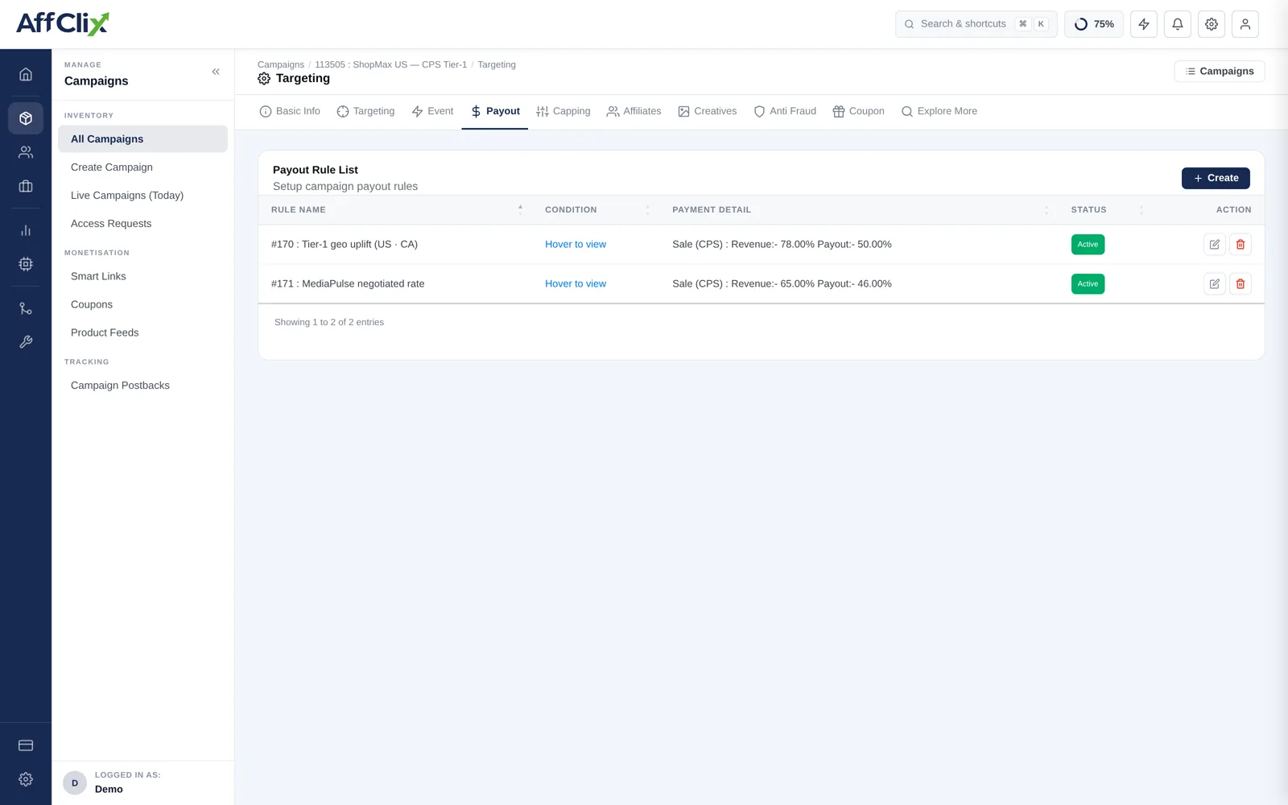Open the wrench tools icon in rail
Image resolution: width=1288 pixels, height=805 pixels.
pos(26,342)
